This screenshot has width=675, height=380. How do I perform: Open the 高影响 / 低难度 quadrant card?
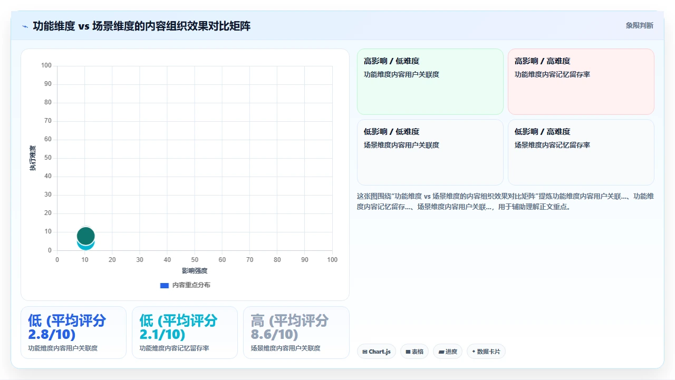[430, 82]
